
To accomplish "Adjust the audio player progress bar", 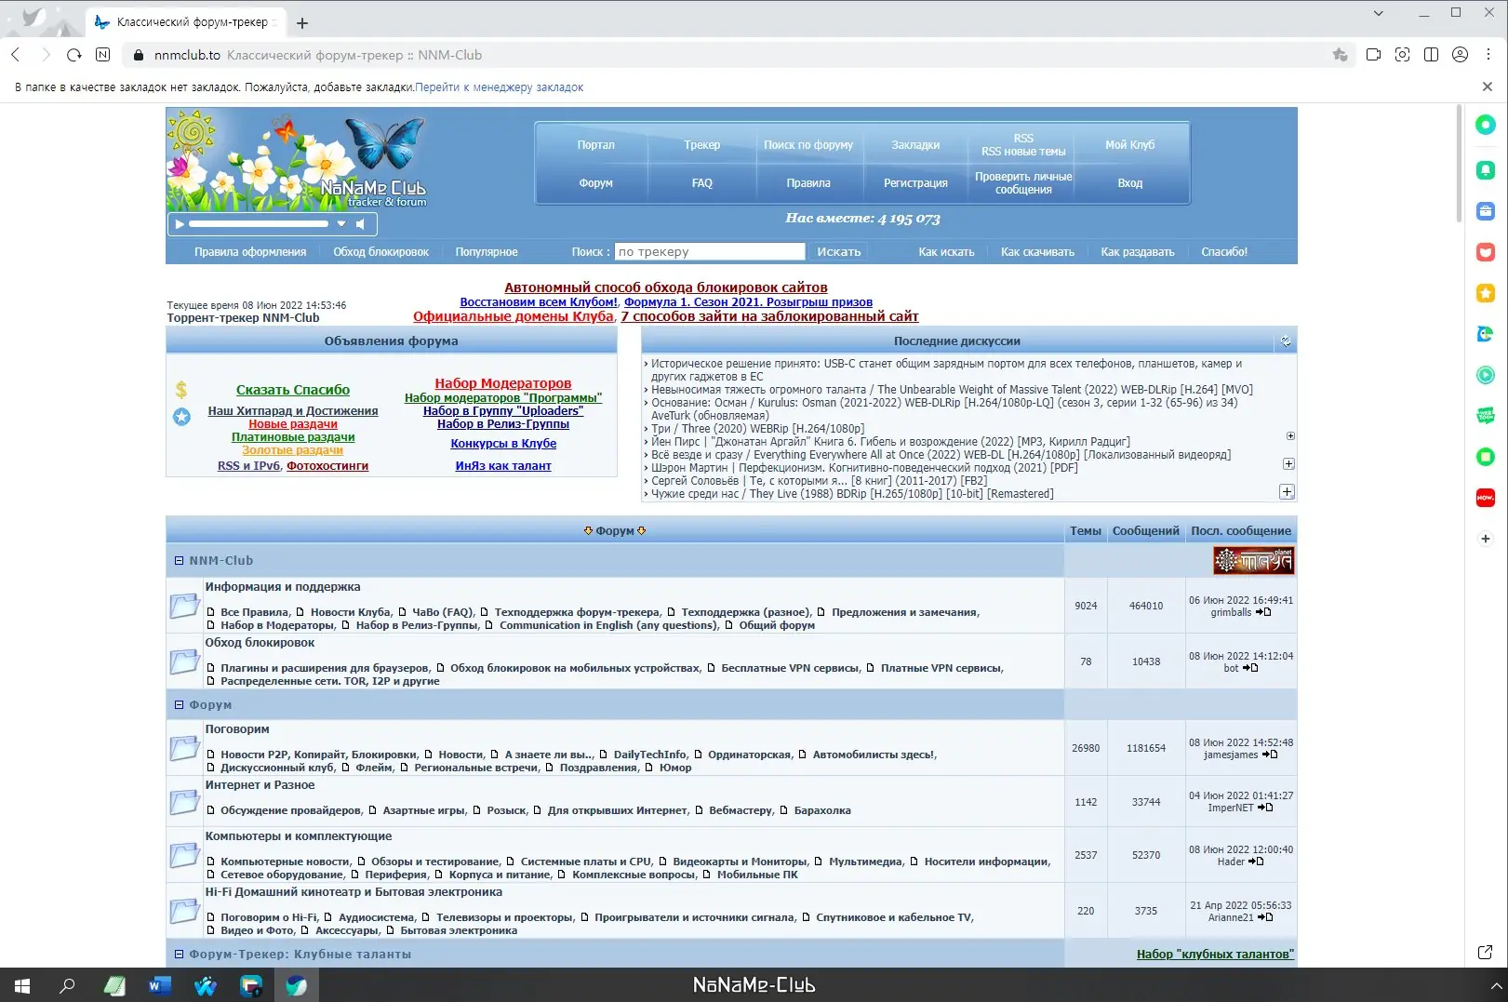I will pos(259,224).
